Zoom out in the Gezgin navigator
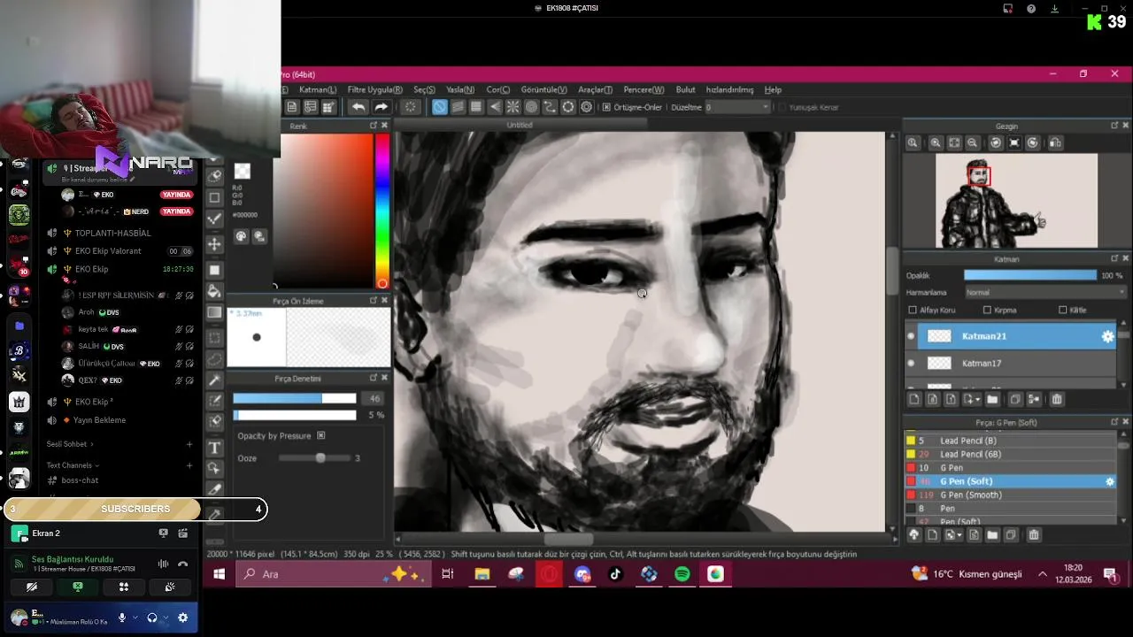The height and width of the screenshot is (637, 1133). click(x=972, y=142)
